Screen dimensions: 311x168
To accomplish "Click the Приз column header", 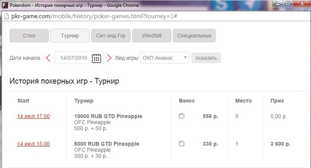I will point(277,101).
